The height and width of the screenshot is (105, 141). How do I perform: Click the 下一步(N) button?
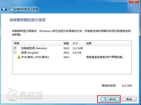coord(110,99)
